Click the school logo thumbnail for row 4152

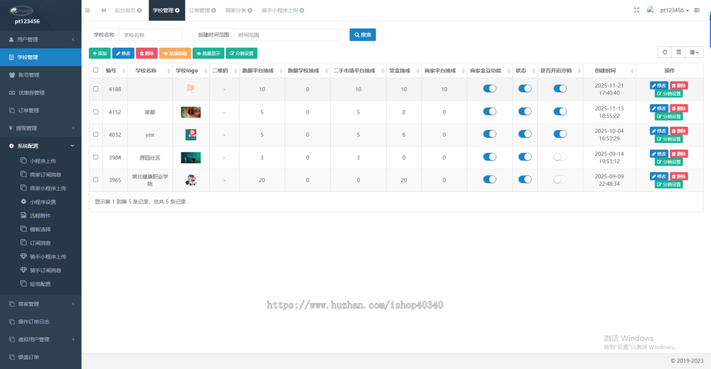coord(191,112)
